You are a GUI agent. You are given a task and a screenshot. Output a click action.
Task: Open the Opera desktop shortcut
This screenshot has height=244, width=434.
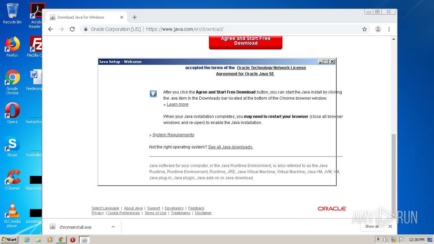pyautogui.click(x=12, y=113)
